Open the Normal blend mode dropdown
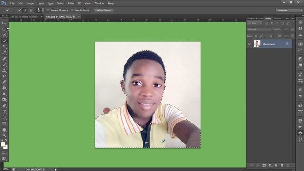Image resolution: width=304 pixels, height=171 pixels. tap(259, 29)
